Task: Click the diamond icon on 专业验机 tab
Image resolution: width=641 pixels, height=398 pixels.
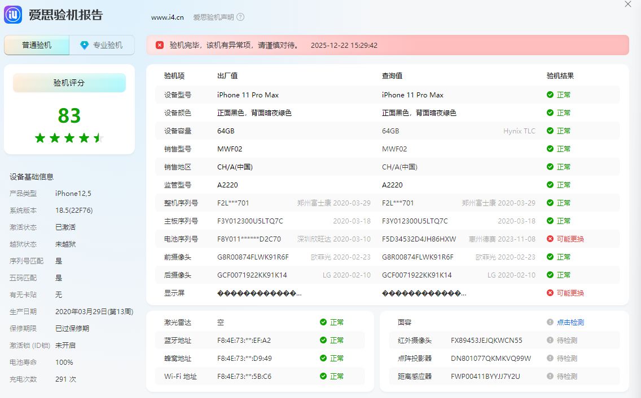Action: coord(84,45)
